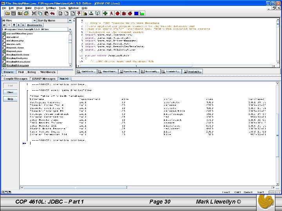This screenshot has height=211, width=282.
Task: Switch to the Compile Messages tab
Action: pos(16,79)
